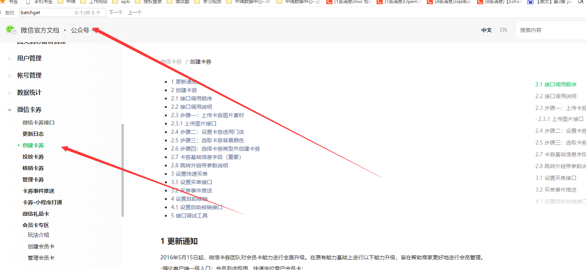The image size is (586, 270).
Task: Expand 数据统计 with its chevron
Action: click(x=10, y=92)
